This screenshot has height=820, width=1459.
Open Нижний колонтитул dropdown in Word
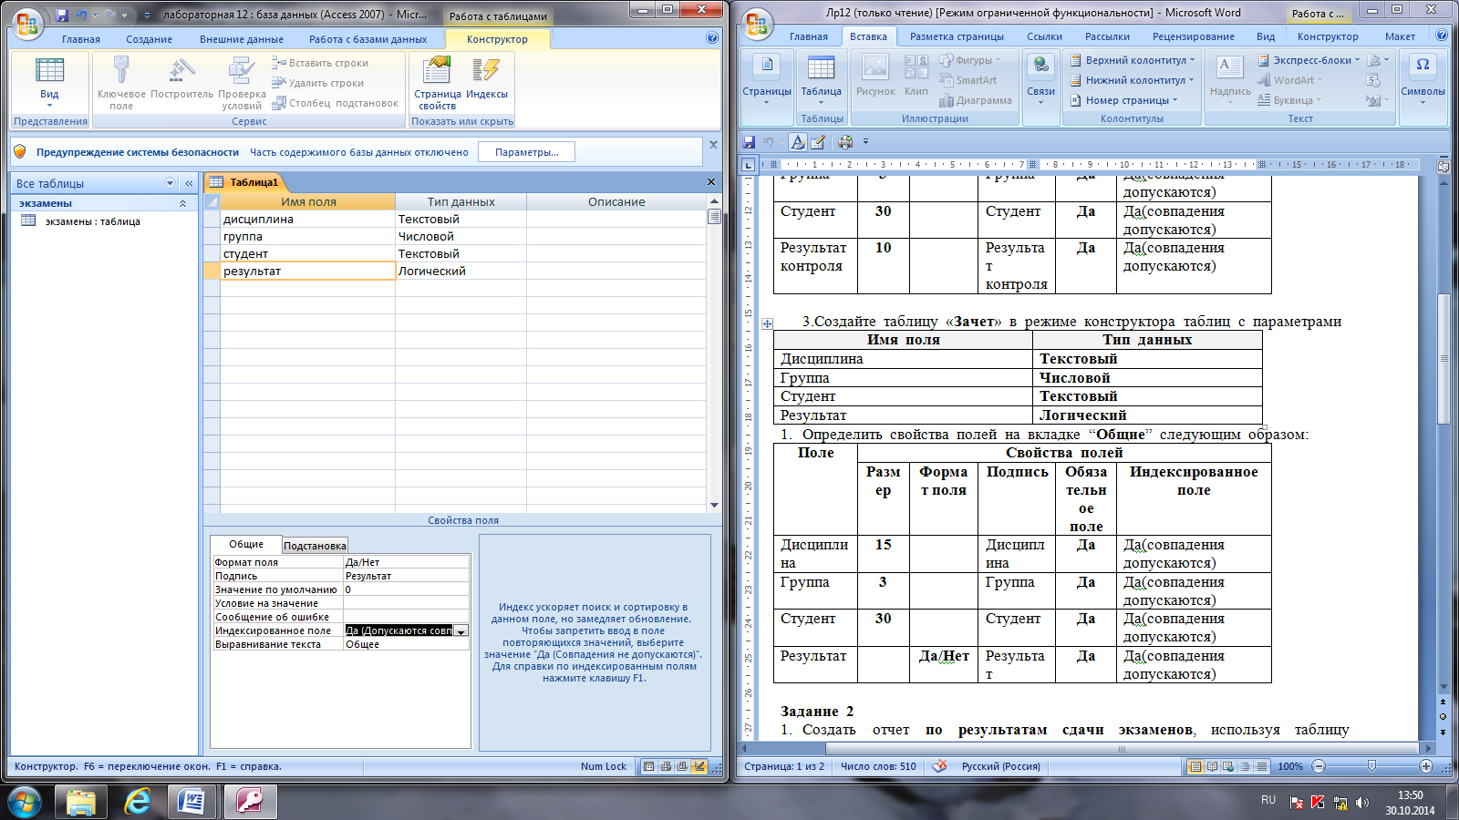pos(1132,80)
